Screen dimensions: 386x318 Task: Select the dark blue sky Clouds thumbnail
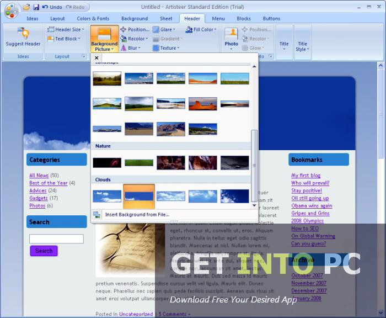(x=234, y=196)
